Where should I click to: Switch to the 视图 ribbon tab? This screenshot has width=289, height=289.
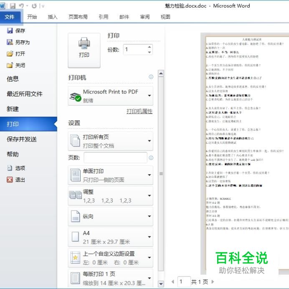[x=165, y=17]
